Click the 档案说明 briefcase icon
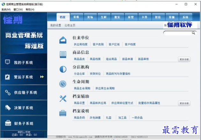The height and width of the screenshot is (140, 201). tap(63, 113)
